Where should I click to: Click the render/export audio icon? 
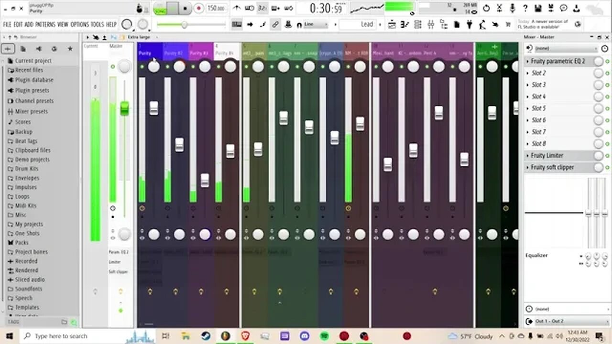point(551,8)
